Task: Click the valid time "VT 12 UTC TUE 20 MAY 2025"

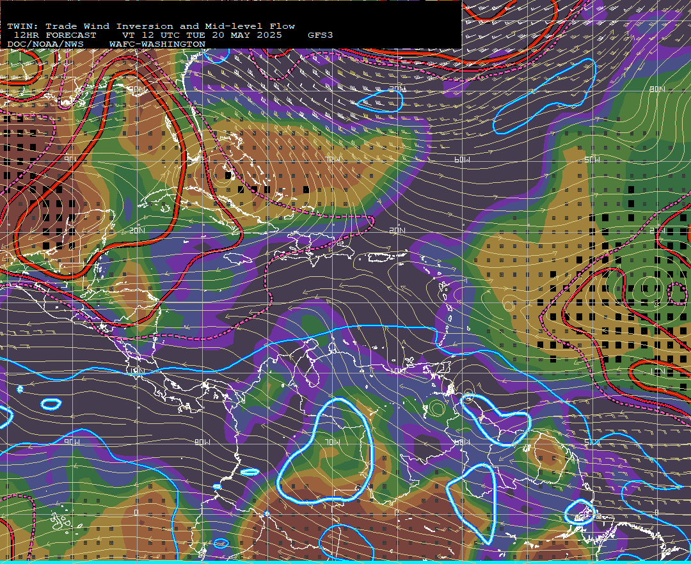Action: click(x=202, y=35)
